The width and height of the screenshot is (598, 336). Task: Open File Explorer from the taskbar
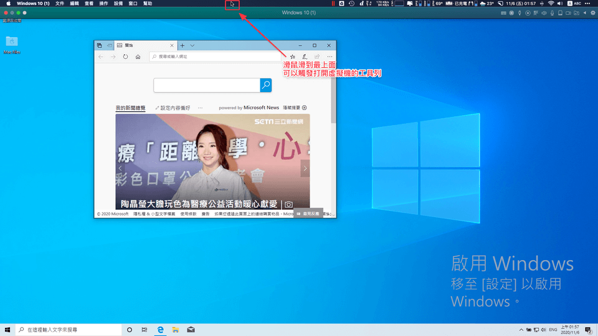[176, 330]
